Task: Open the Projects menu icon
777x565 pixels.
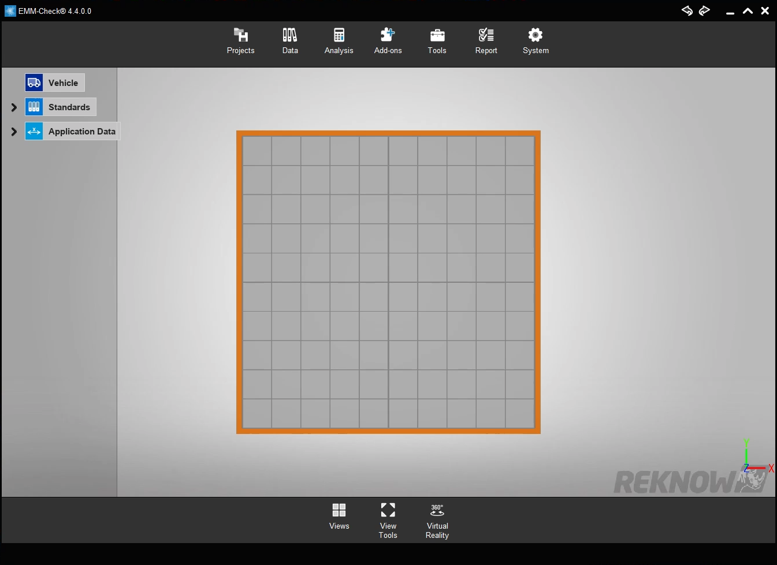Action: point(241,35)
